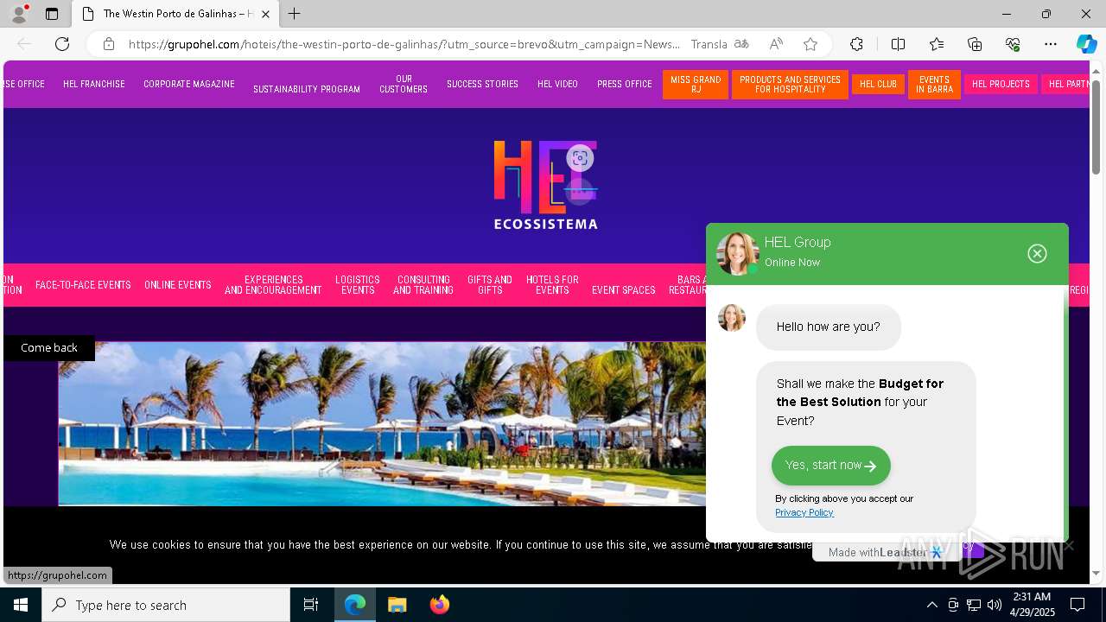Open the Windows Start menu
Screen dimensions: 1106x622
coord(21,605)
